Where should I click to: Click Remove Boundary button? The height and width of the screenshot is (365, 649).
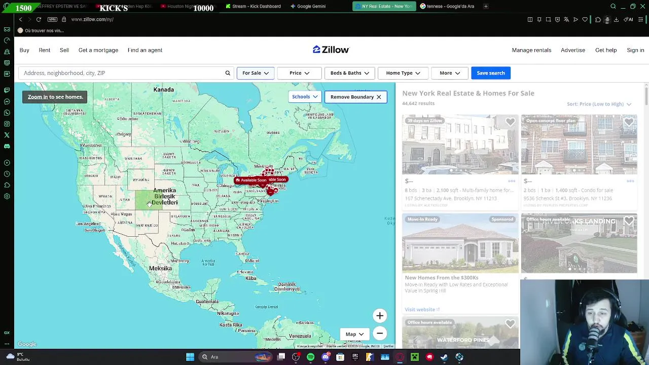355,97
